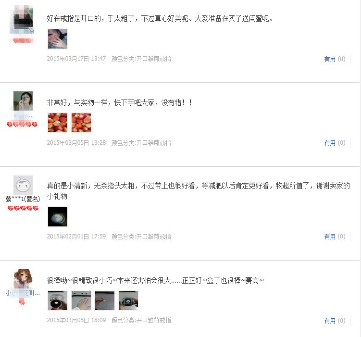This screenshot has height=337, width=361.
Task: Mark the 2015年03月05日 18:09 review as 有用
Action: (330, 321)
